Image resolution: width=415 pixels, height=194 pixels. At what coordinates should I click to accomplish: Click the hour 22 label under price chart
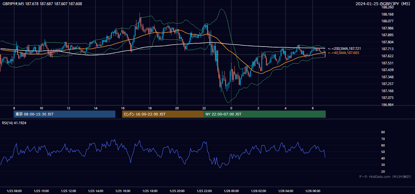coord(204,108)
